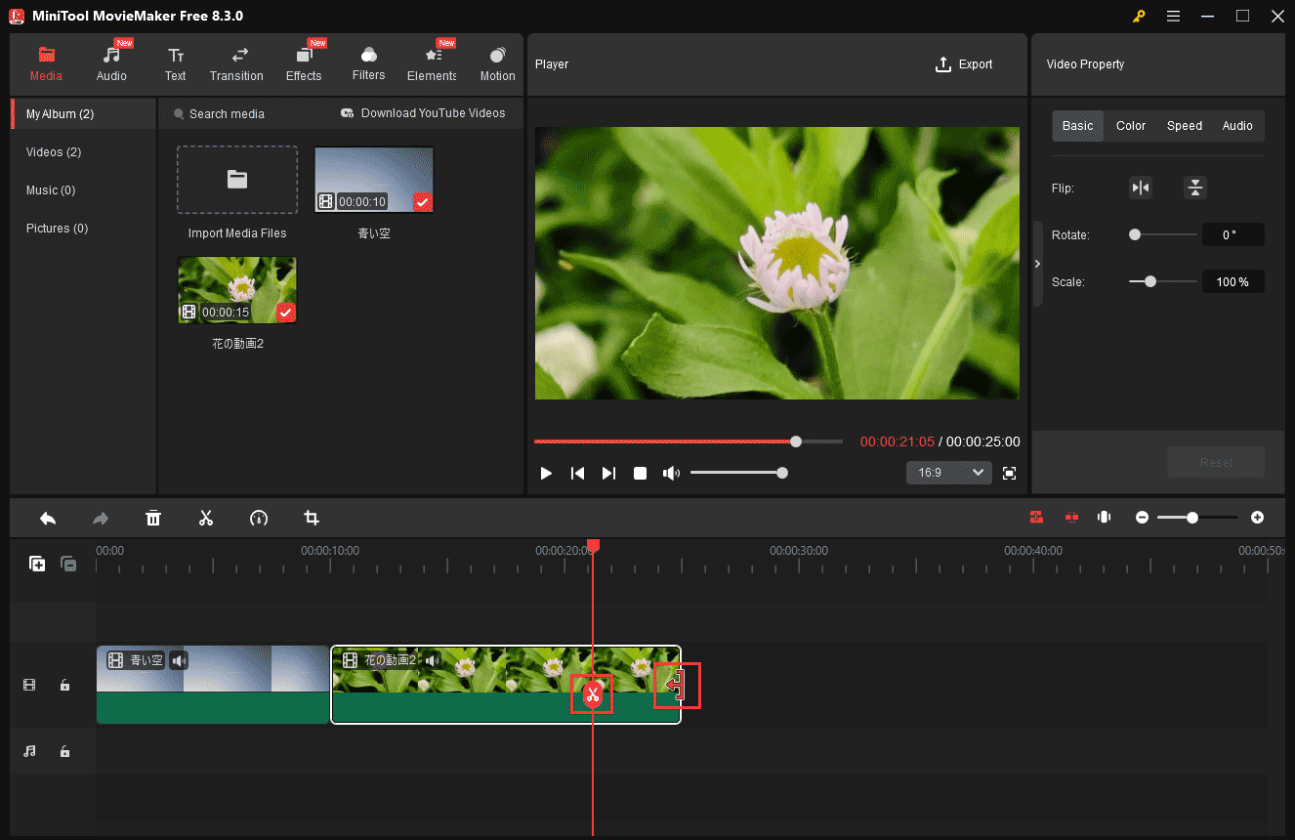Switch to the Audio property tab
The image size is (1295, 840).
tap(1237, 126)
